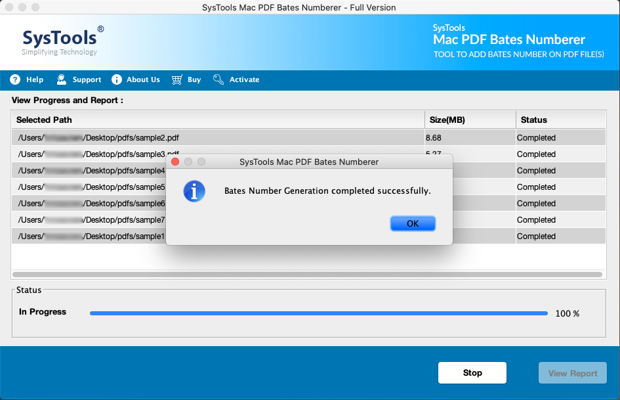Click the 100% progress bar
This screenshot has width=620, height=400.
[x=319, y=313]
